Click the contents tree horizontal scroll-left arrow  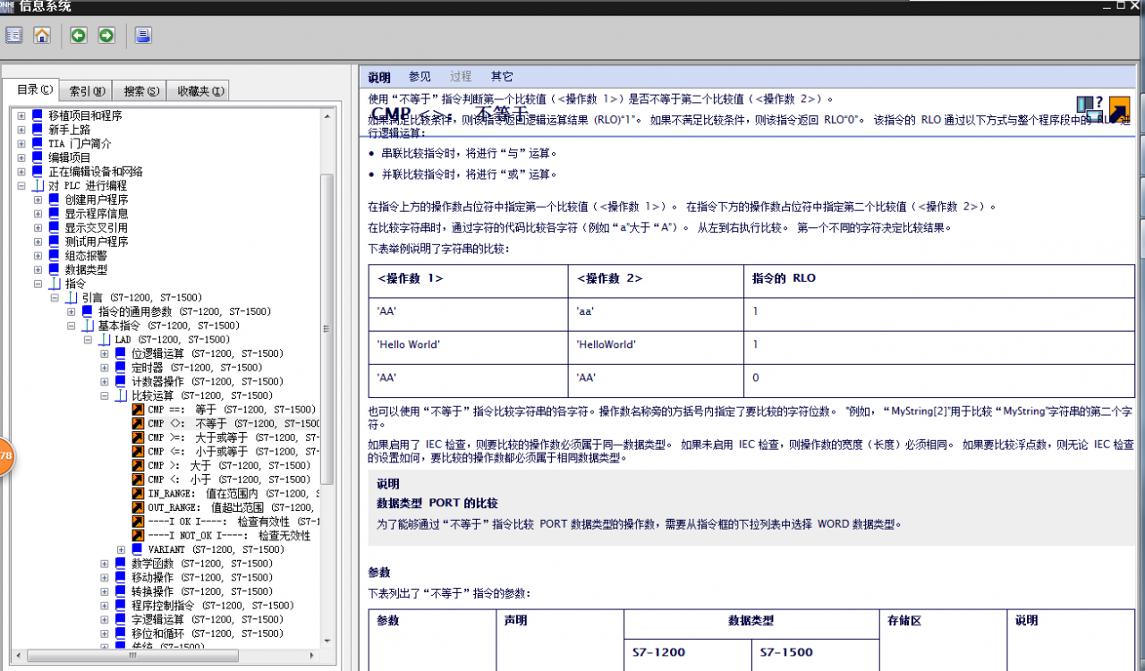18,655
